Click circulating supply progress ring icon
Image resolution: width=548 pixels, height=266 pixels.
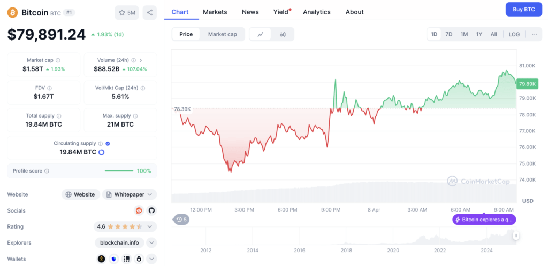tap(102, 152)
